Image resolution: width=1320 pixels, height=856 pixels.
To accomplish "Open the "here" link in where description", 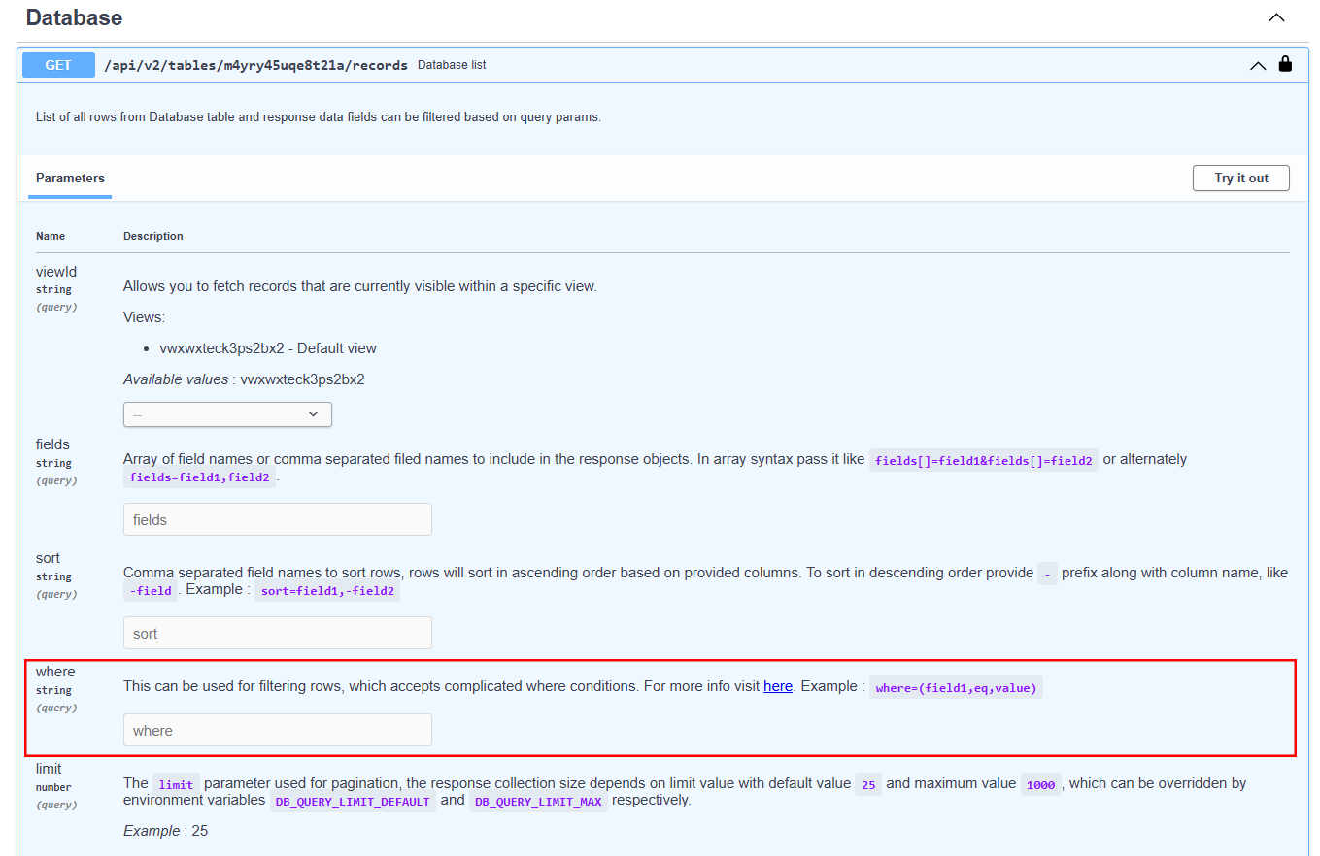I will (778, 686).
